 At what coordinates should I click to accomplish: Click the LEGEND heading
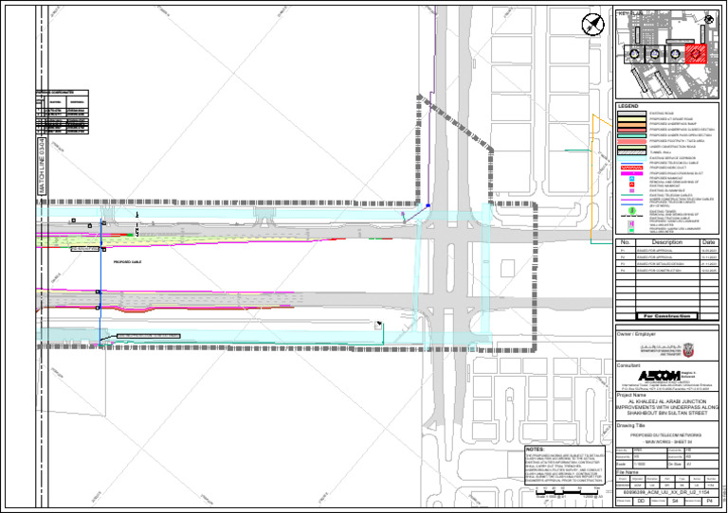[x=628, y=106]
